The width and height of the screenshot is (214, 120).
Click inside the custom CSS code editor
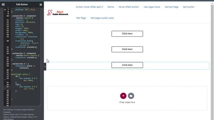[22, 57]
